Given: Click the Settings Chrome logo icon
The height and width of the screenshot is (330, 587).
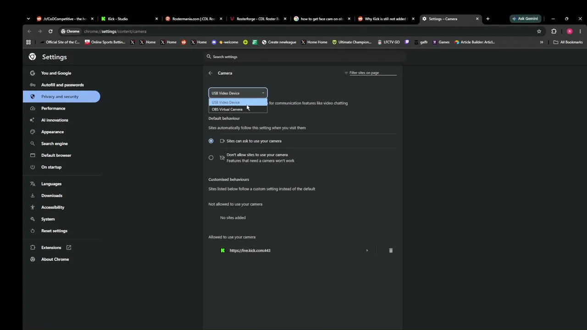Looking at the screenshot, I should pos(32,57).
